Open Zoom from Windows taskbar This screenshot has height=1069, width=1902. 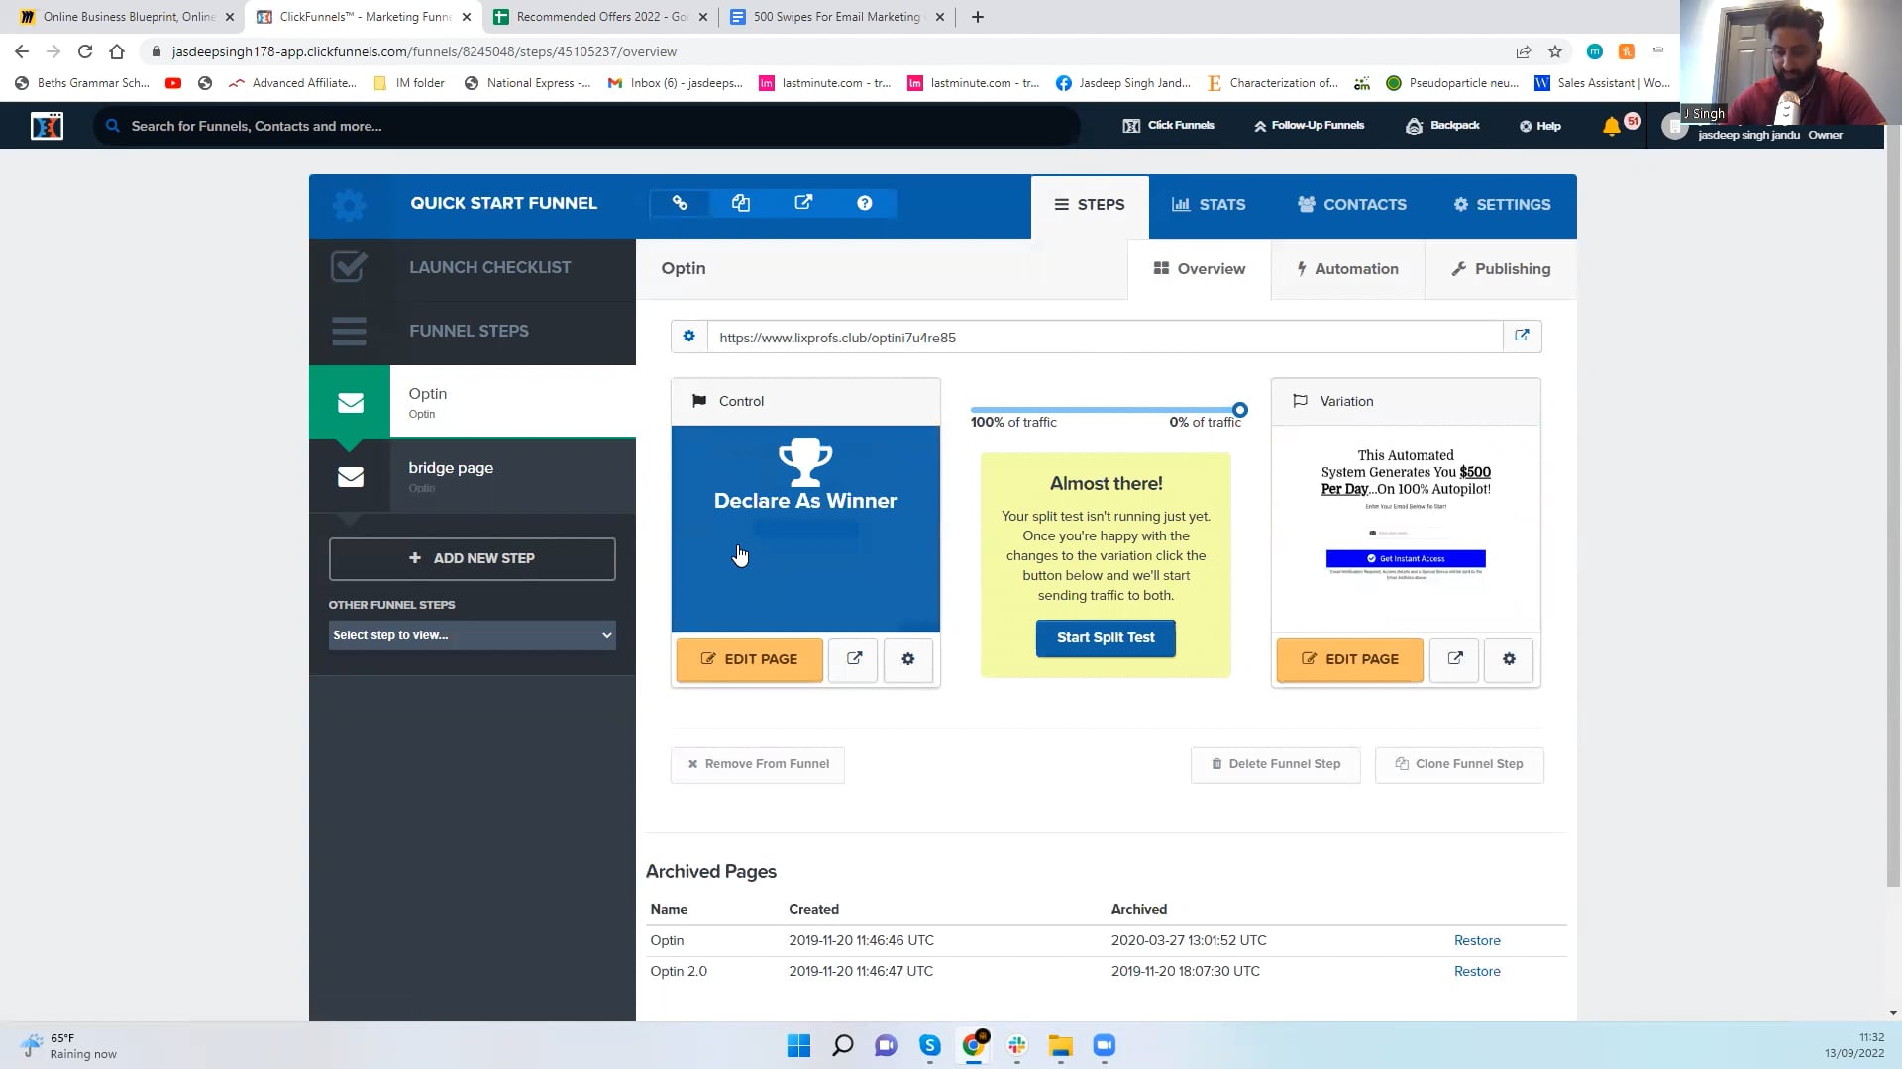tap(1105, 1046)
